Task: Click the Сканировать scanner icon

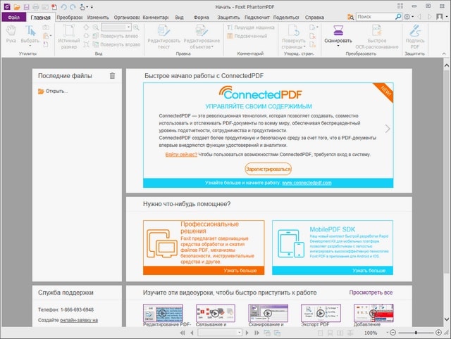Action: click(338, 30)
